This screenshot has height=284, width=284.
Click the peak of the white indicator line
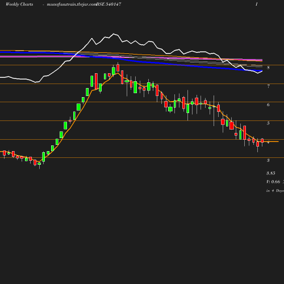(114, 34)
